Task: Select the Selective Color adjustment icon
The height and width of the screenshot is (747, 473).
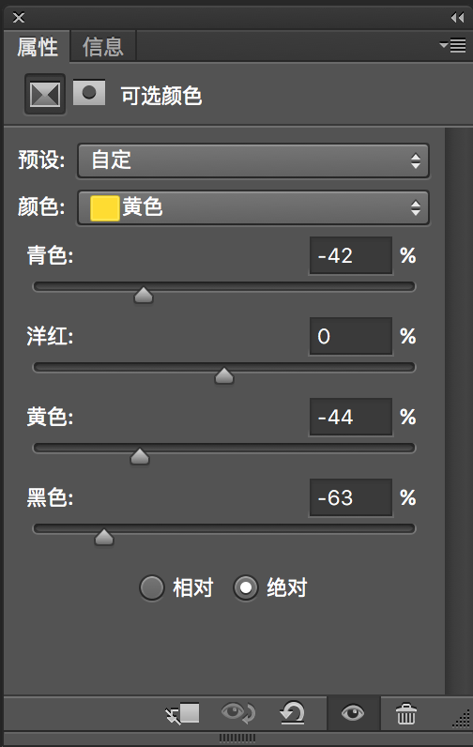Action: click(45, 95)
